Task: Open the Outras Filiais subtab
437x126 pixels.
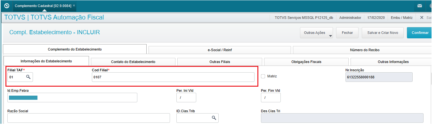Action: [220, 62]
